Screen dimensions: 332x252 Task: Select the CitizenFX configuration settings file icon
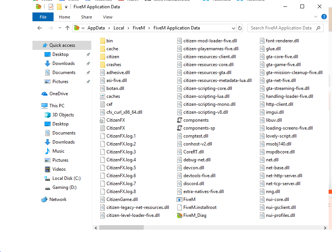click(102, 120)
